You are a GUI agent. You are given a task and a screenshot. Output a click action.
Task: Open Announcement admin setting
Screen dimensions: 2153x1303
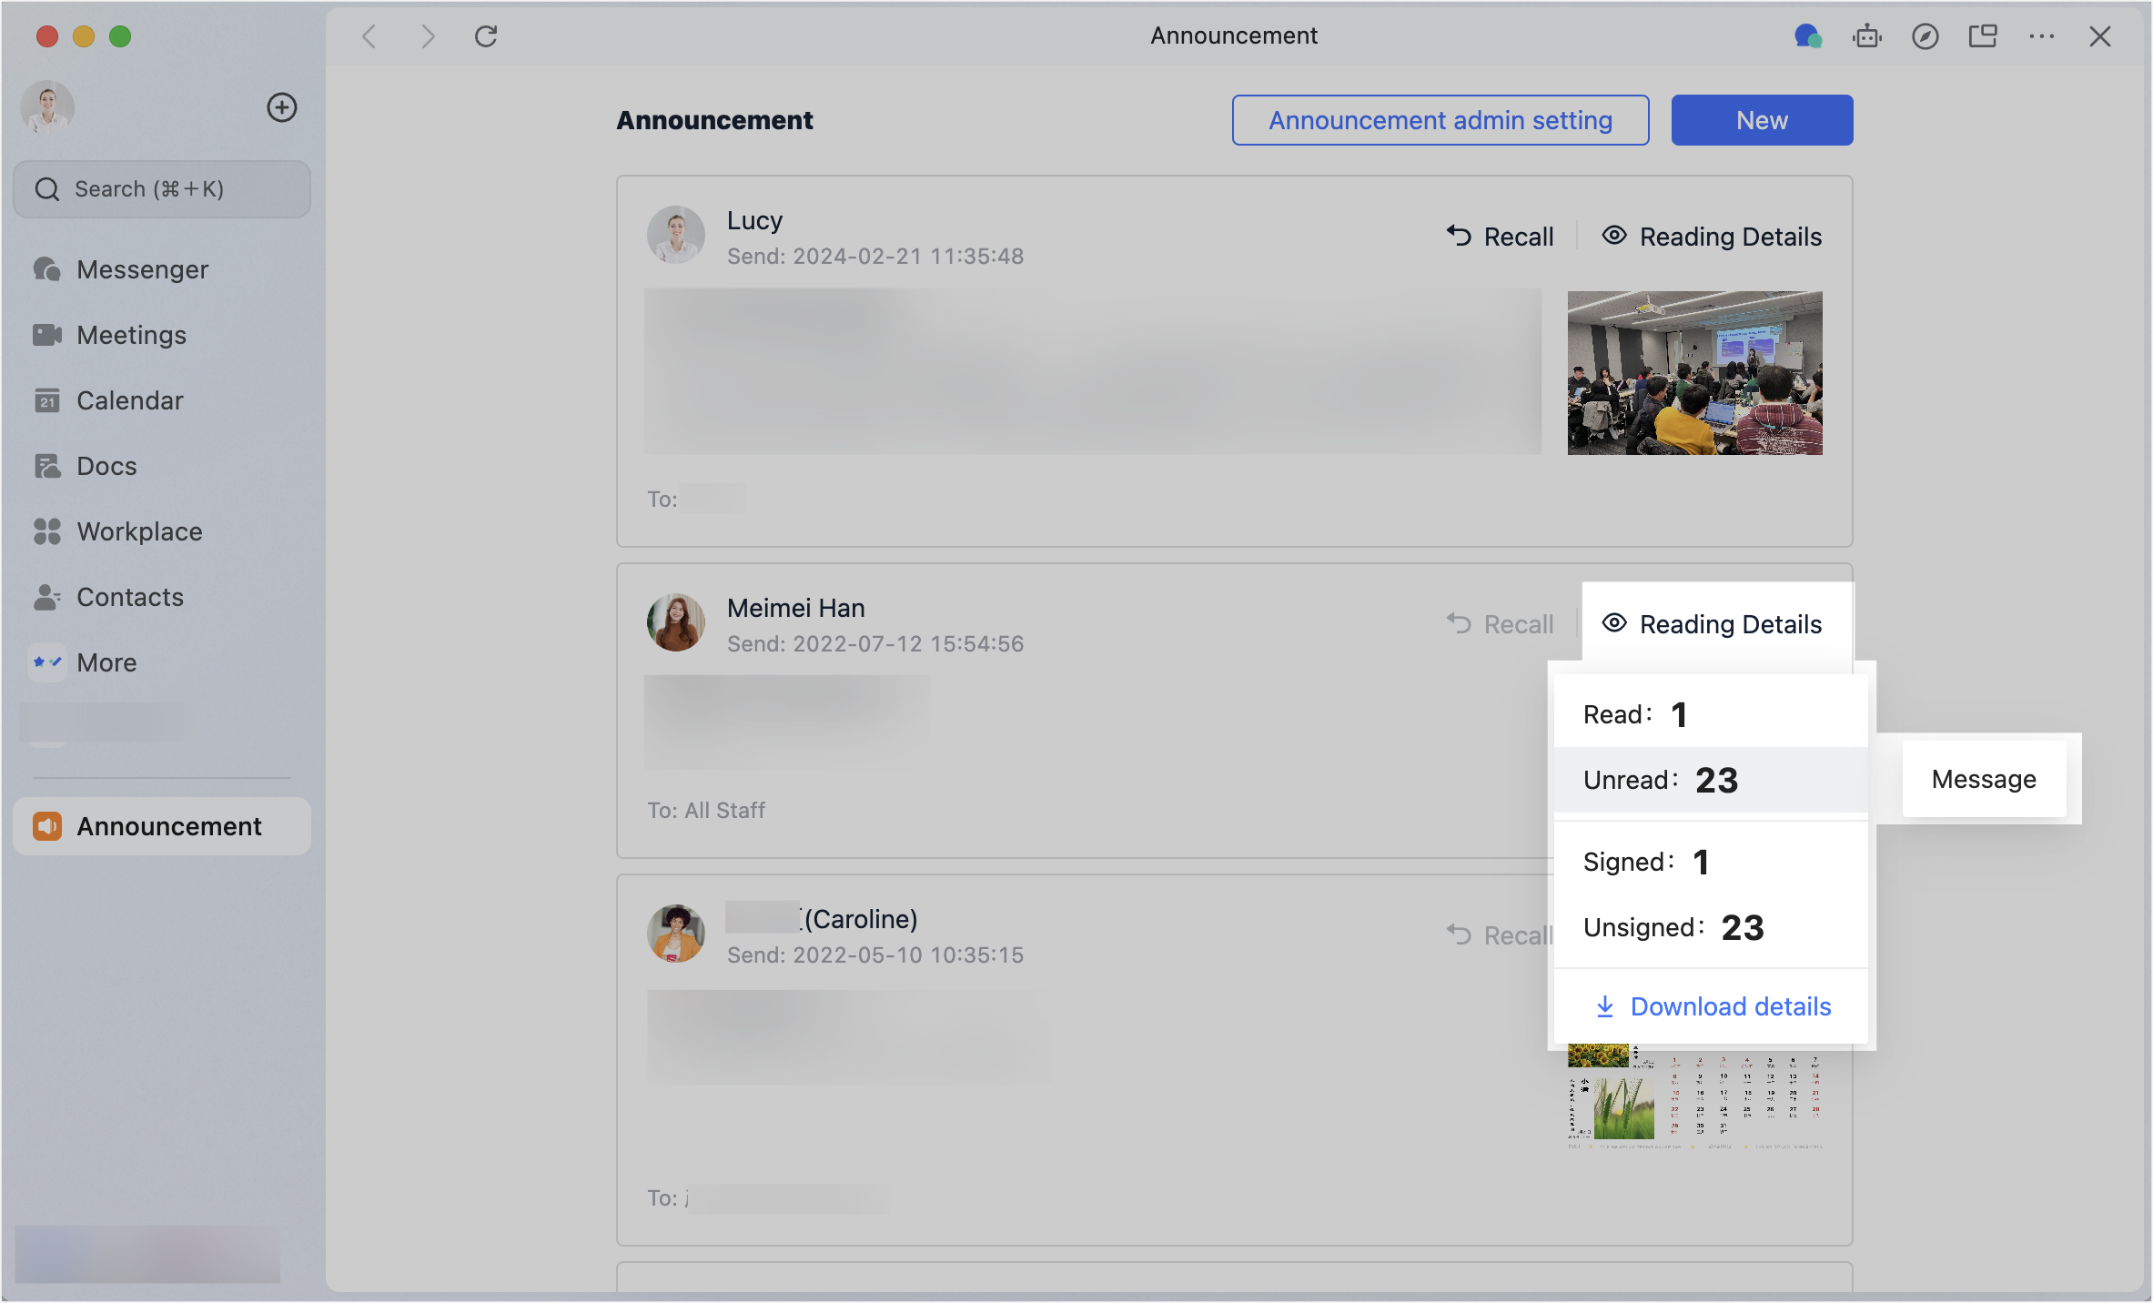tap(1440, 120)
